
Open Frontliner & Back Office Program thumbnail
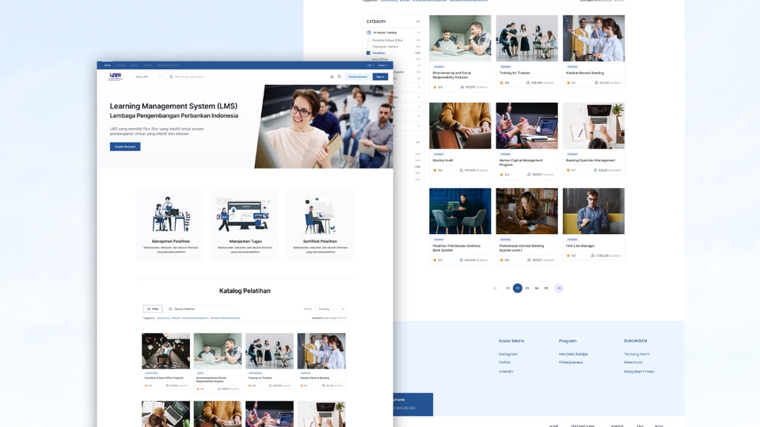(x=165, y=351)
